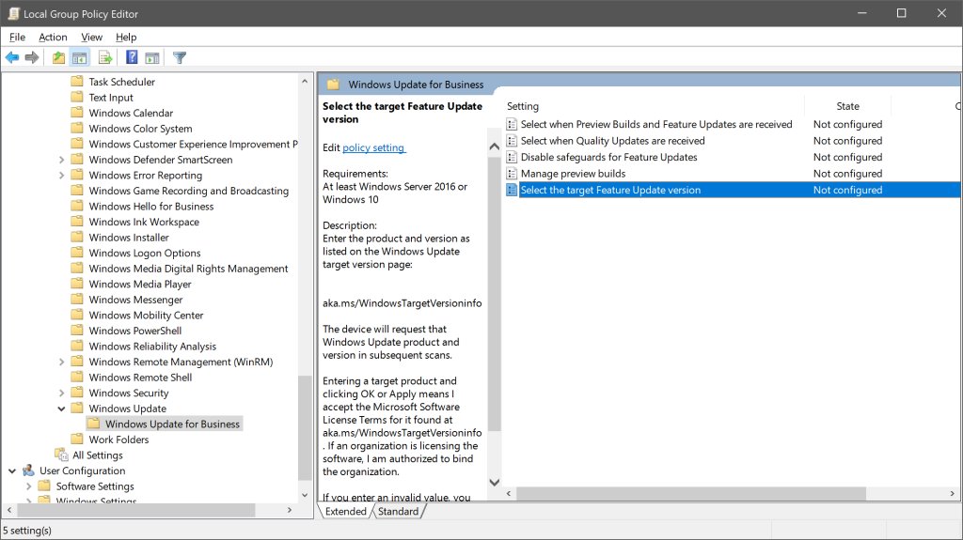The width and height of the screenshot is (963, 540).
Task: Select the Windows Remote Shell tree item
Action: 141,378
